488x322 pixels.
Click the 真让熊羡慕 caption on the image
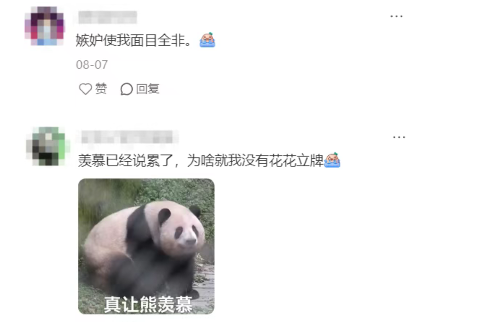[x=148, y=304]
